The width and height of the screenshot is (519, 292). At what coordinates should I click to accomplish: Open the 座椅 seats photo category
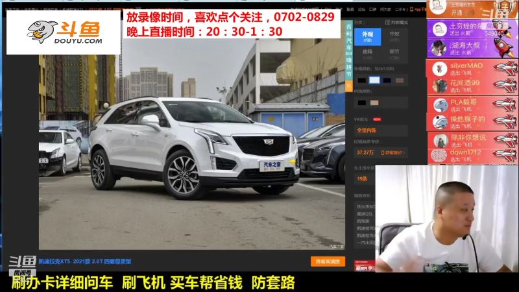(x=367, y=55)
